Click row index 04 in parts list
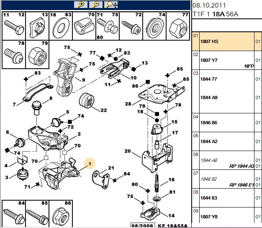262x228 pixels. tap(195, 117)
